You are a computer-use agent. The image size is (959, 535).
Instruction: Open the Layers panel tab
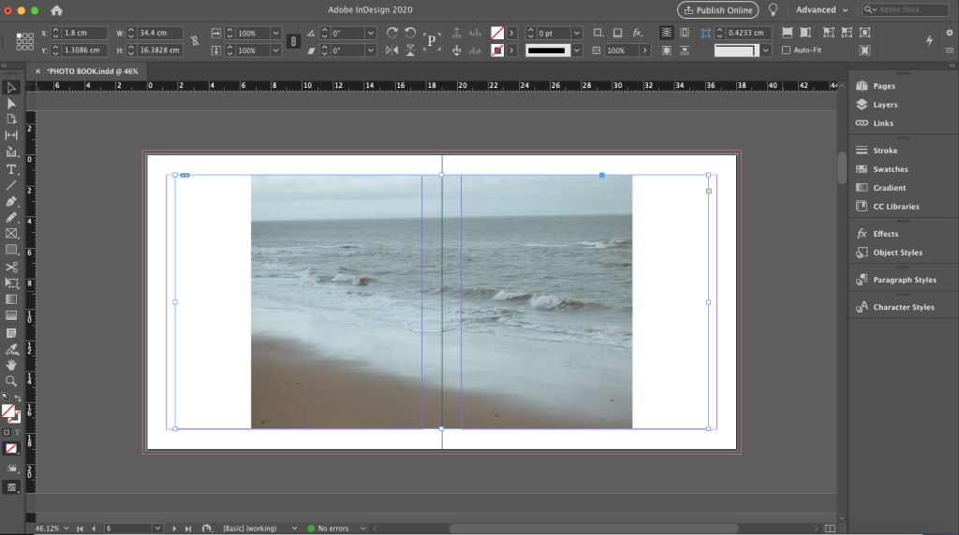point(884,105)
